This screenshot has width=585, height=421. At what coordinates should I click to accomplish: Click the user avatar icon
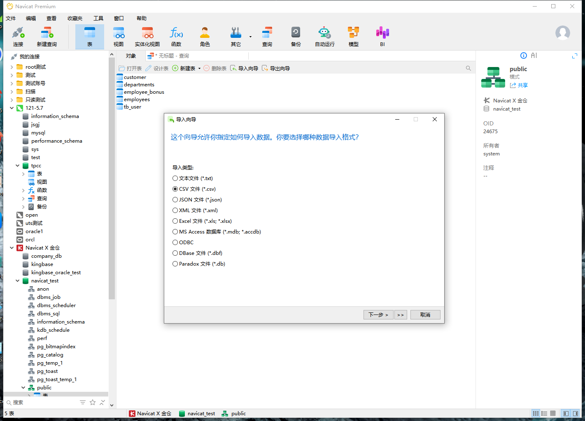(563, 33)
